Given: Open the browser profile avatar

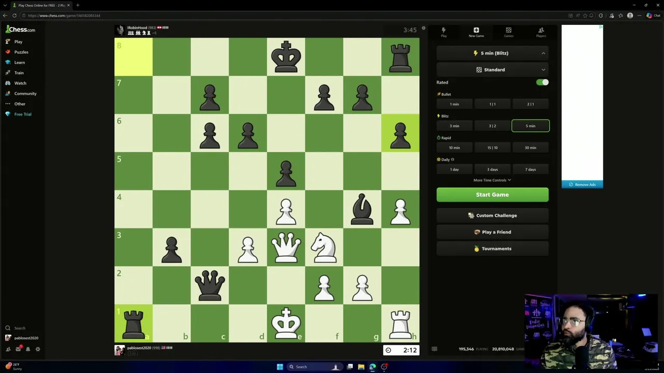Looking at the screenshot, I should [630, 16].
